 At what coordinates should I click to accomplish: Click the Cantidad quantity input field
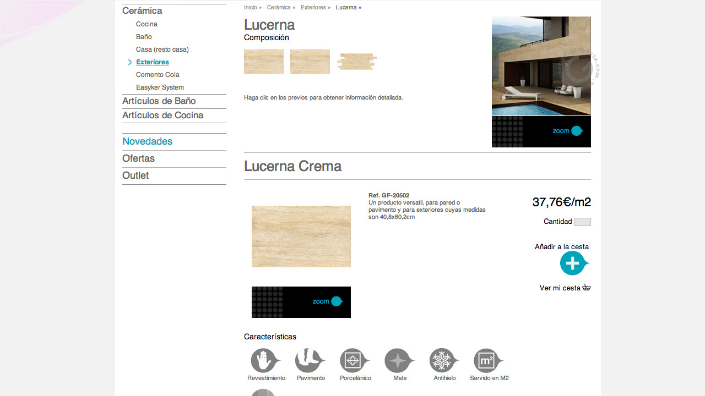click(582, 222)
